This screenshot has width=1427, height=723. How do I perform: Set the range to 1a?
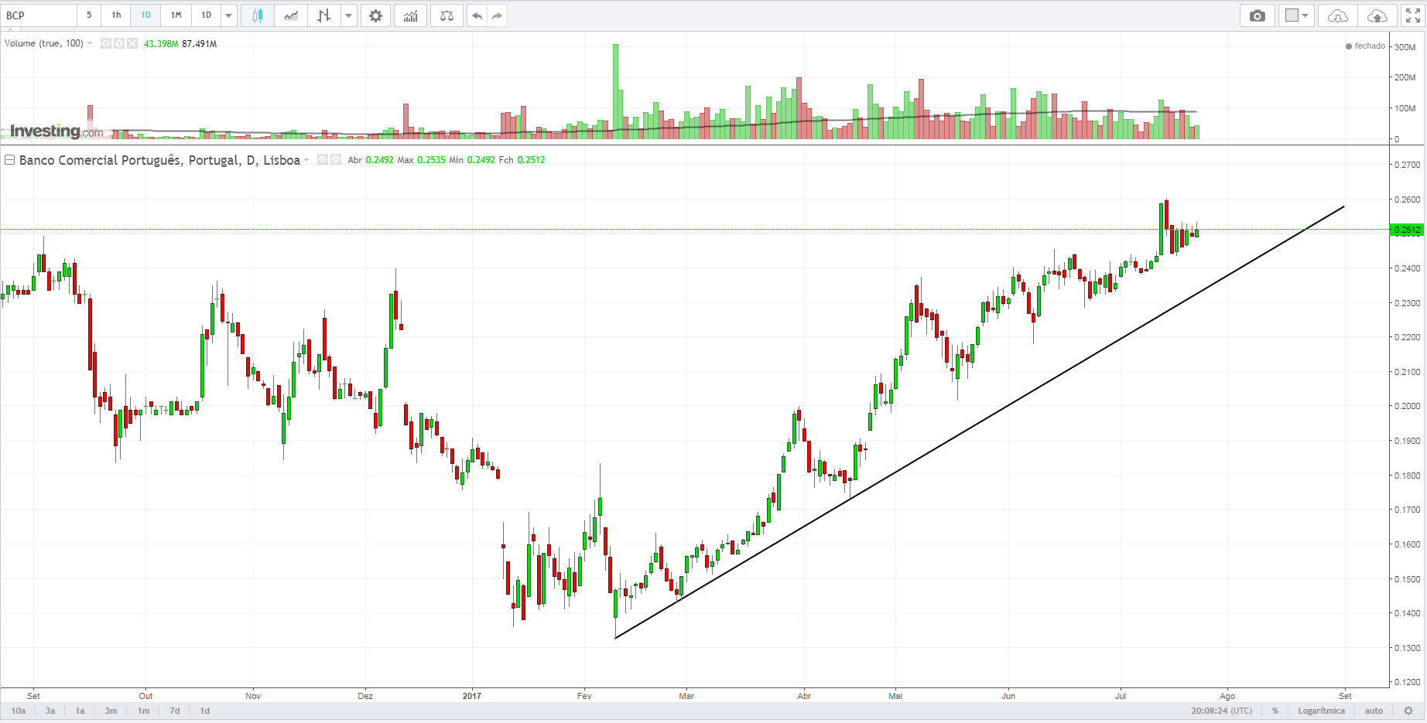click(x=80, y=711)
